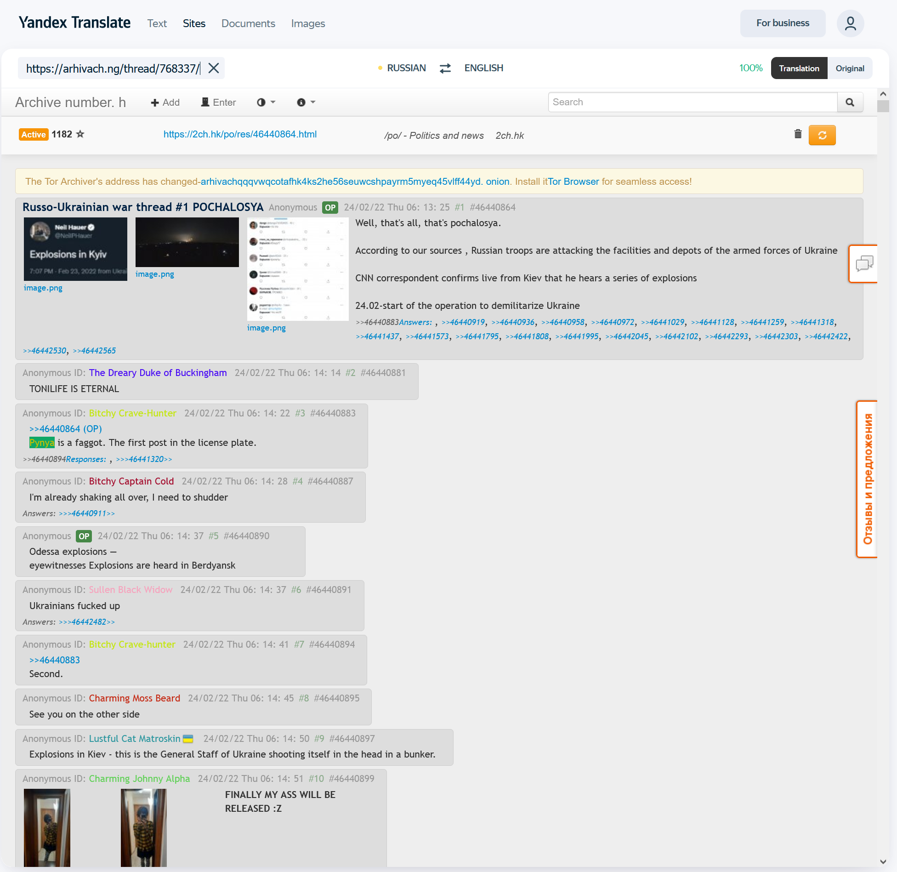Click response link >>>46441320>>

click(x=144, y=459)
